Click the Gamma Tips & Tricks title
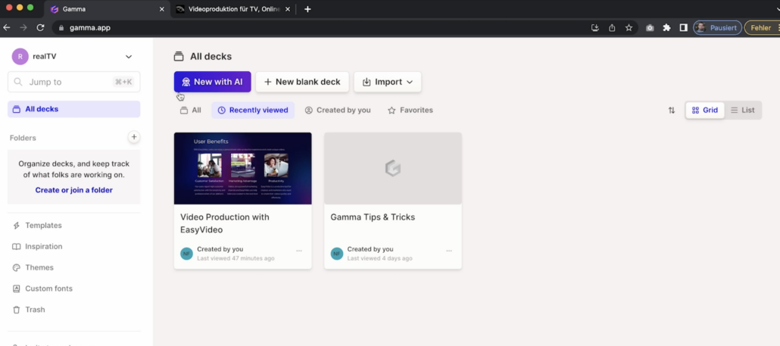Viewport: 780px width, 346px height. (x=373, y=217)
